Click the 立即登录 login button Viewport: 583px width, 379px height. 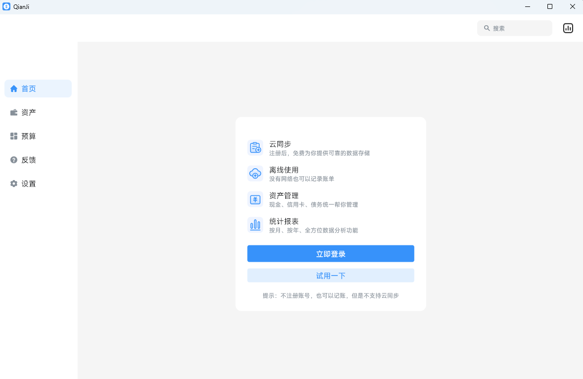pos(330,253)
